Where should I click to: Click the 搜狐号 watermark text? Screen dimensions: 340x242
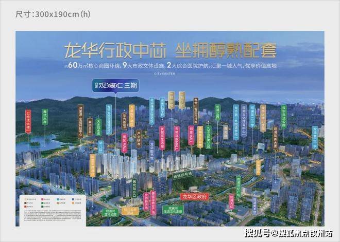(257, 233)
